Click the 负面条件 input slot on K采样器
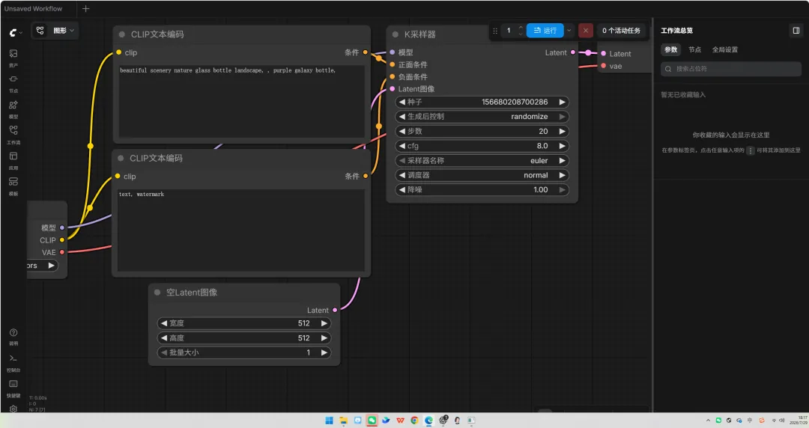The height and width of the screenshot is (428, 809). coord(392,76)
